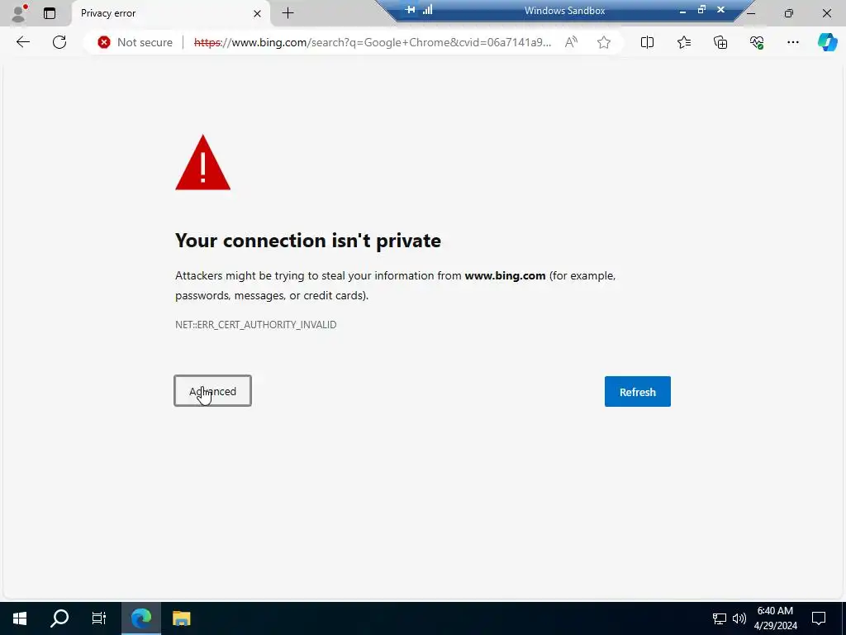Image resolution: width=846 pixels, height=635 pixels.
Task: Maximize or restore the Edge window
Action: click(x=789, y=13)
